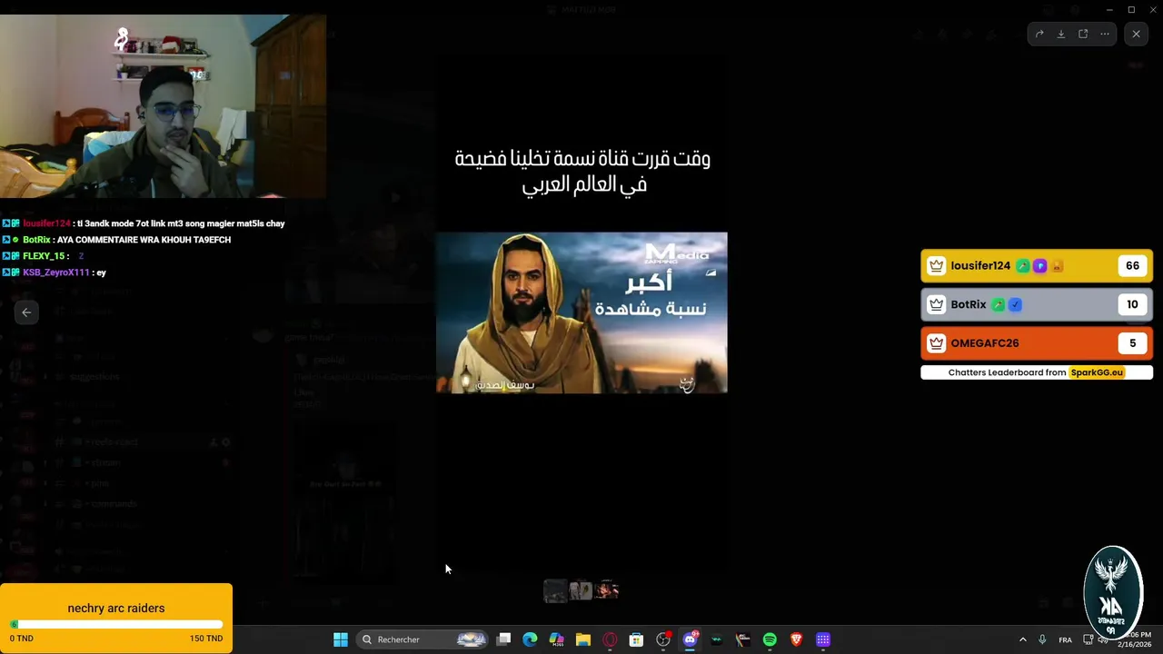
Task: Open the Microsoft 365 Copilot taskbar icon
Action: 557,639
